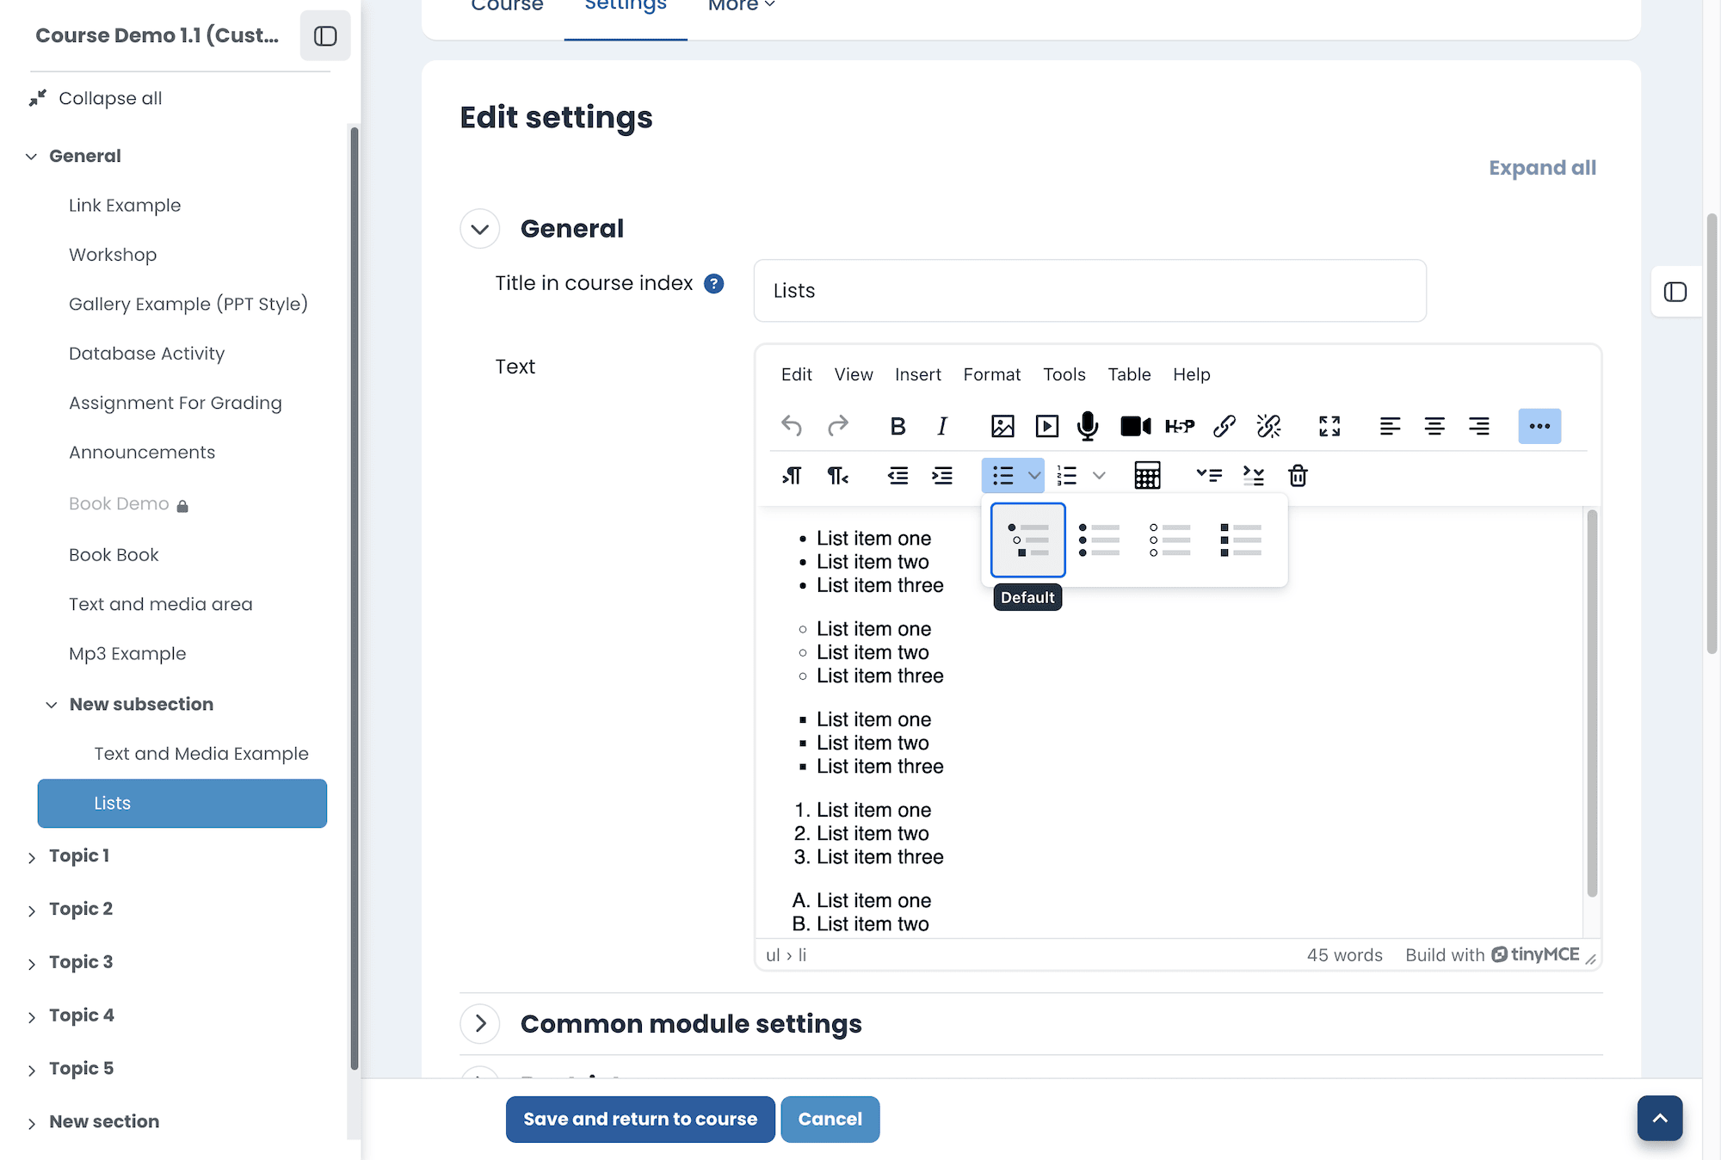The height and width of the screenshot is (1160, 1721).
Task: Cancel editing settings
Action: point(830,1119)
